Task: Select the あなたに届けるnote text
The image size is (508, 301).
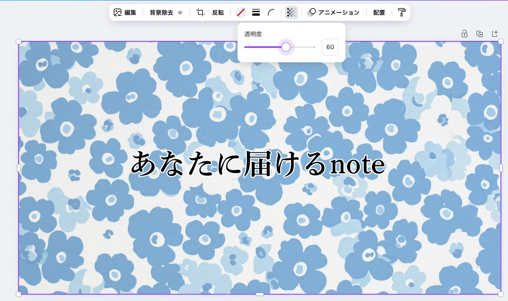Action: [258, 163]
